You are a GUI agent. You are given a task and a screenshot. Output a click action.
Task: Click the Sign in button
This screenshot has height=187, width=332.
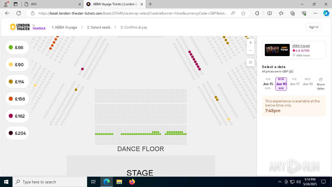[x=314, y=27]
